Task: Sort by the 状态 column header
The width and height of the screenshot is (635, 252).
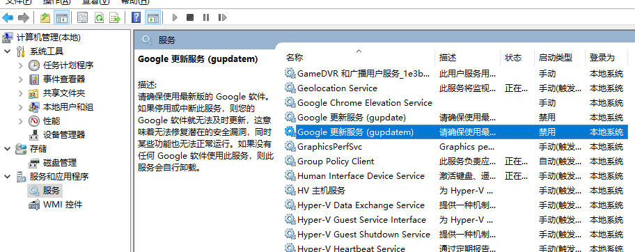Action: pyautogui.click(x=513, y=58)
